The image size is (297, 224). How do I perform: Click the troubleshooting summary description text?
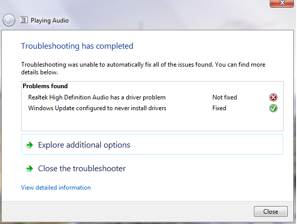143,68
